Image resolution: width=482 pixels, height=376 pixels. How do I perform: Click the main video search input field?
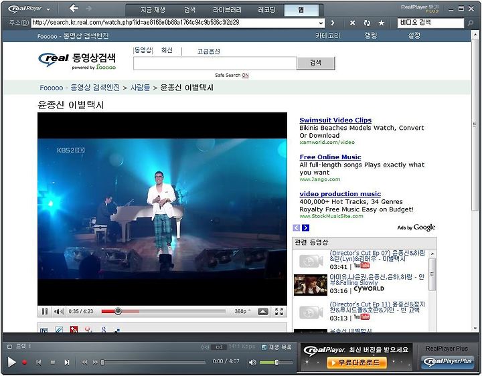coord(215,64)
